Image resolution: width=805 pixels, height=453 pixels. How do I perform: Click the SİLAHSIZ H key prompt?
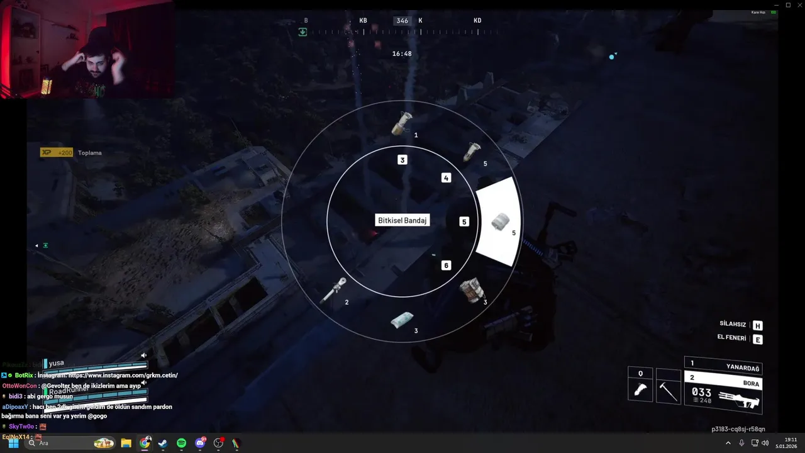coord(741,325)
